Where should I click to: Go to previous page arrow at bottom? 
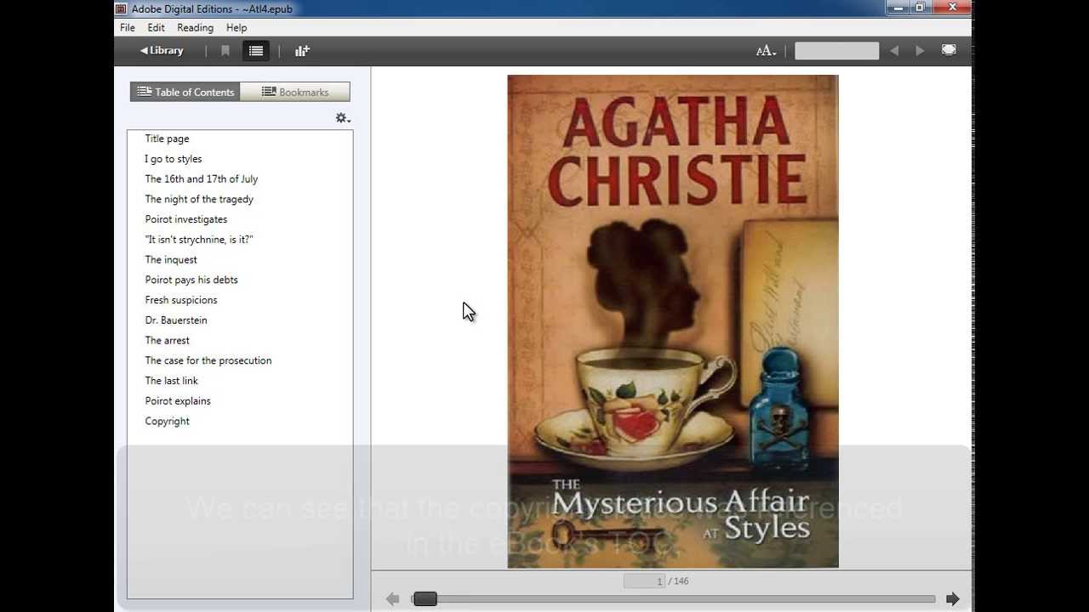[x=392, y=599]
